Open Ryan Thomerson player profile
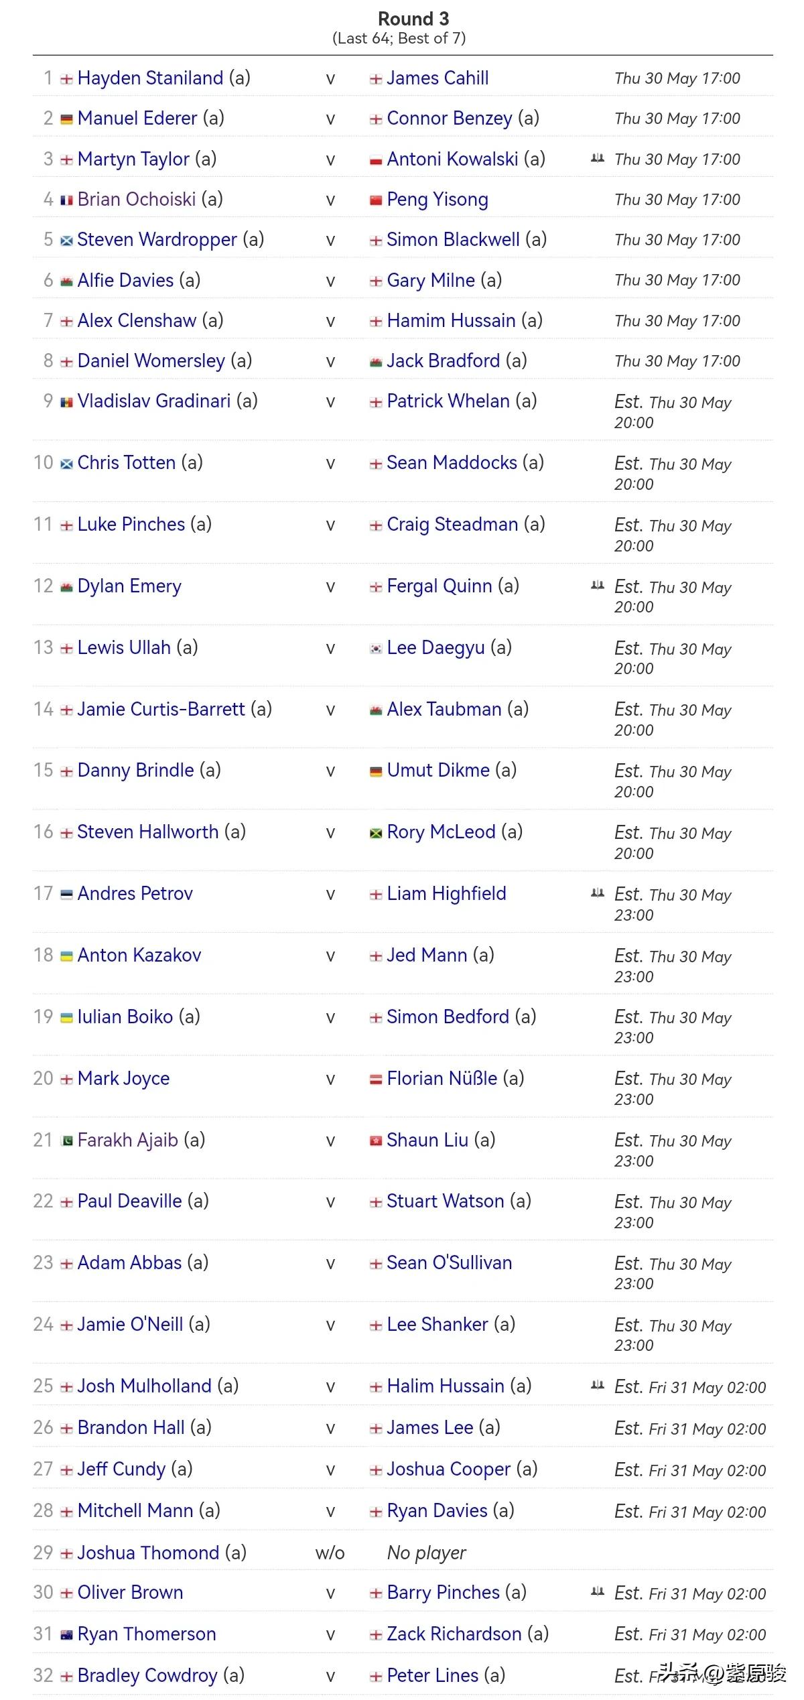Viewport: 804px width, 1700px height. click(x=147, y=1634)
